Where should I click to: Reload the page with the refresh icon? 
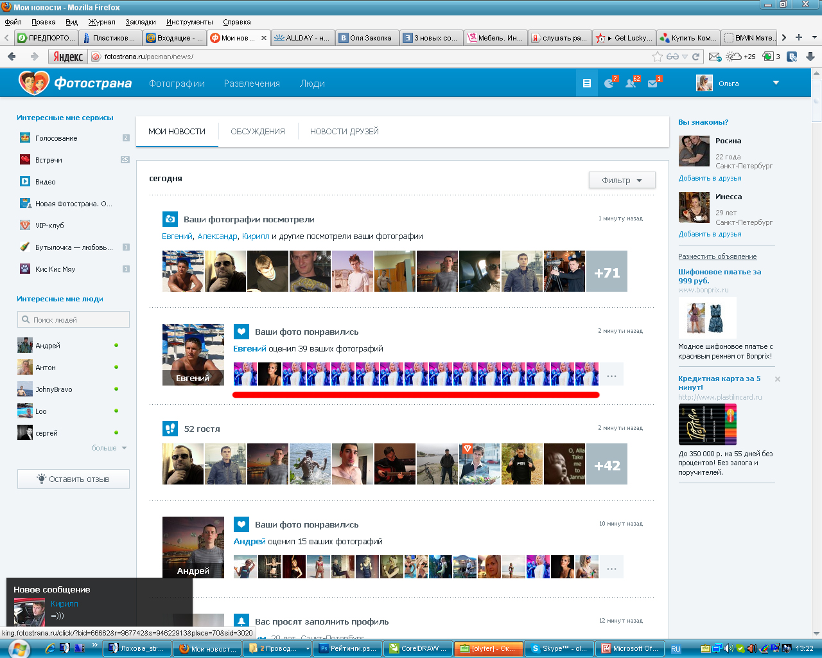tap(695, 57)
